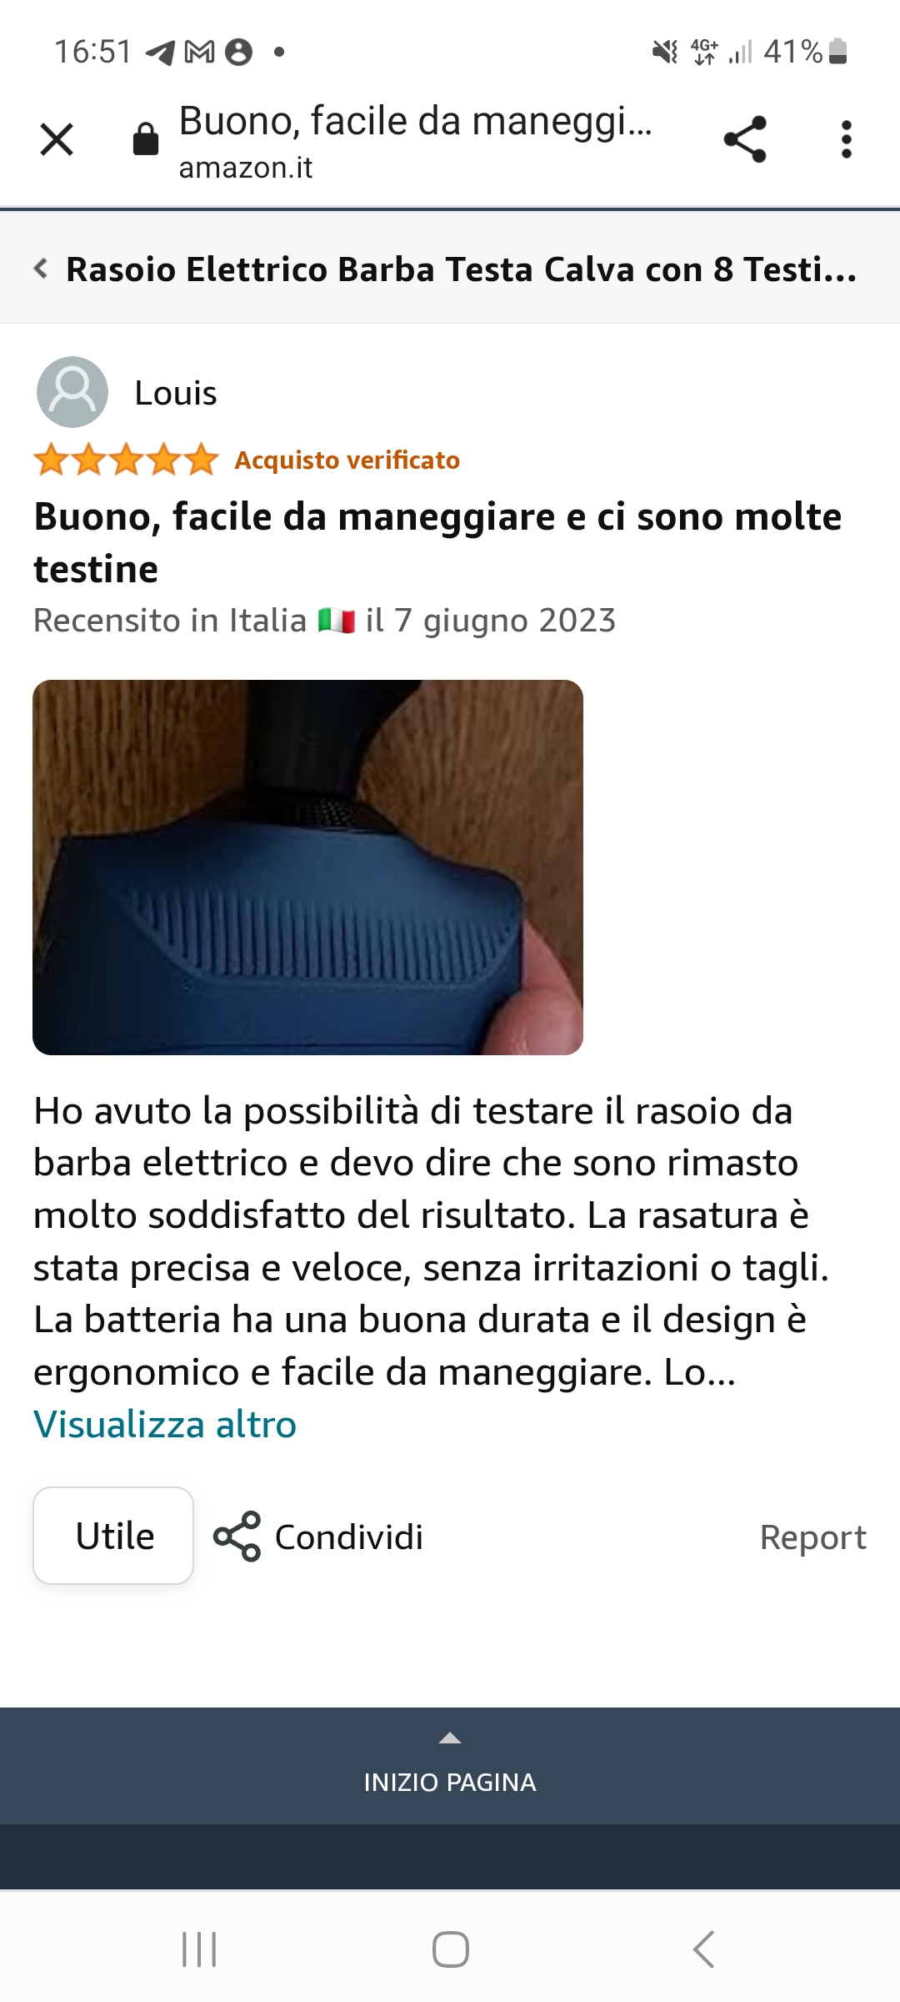The width and height of the screenshot is (900, 2002).
Task: Expand review with Visualizza altro
Action: tap(165, 1424)
